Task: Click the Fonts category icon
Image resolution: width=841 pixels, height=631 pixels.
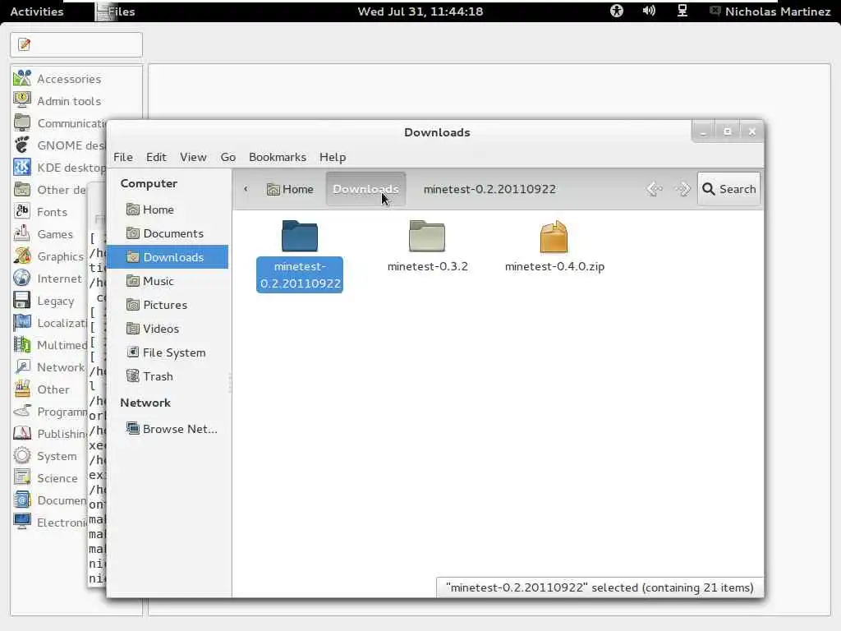Action: [22, 211]
